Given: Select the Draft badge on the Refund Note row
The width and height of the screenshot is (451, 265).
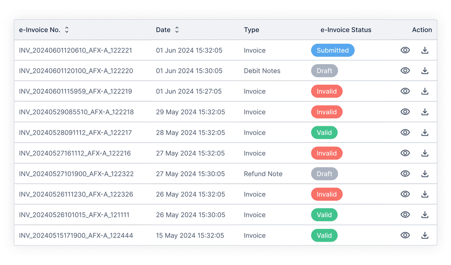Looking at the screenshot, I should 324,174.
